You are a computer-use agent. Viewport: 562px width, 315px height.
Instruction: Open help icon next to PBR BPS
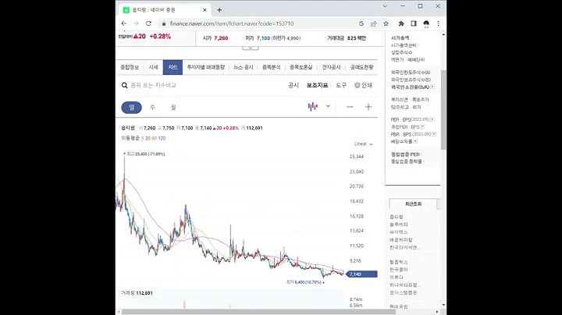click(434, 134)
